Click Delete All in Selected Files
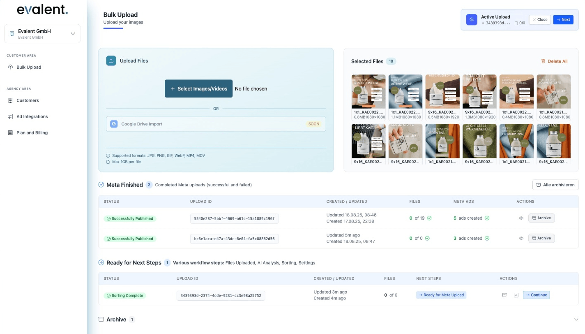Viewport: 585px width, 334px height. (554, 61)
